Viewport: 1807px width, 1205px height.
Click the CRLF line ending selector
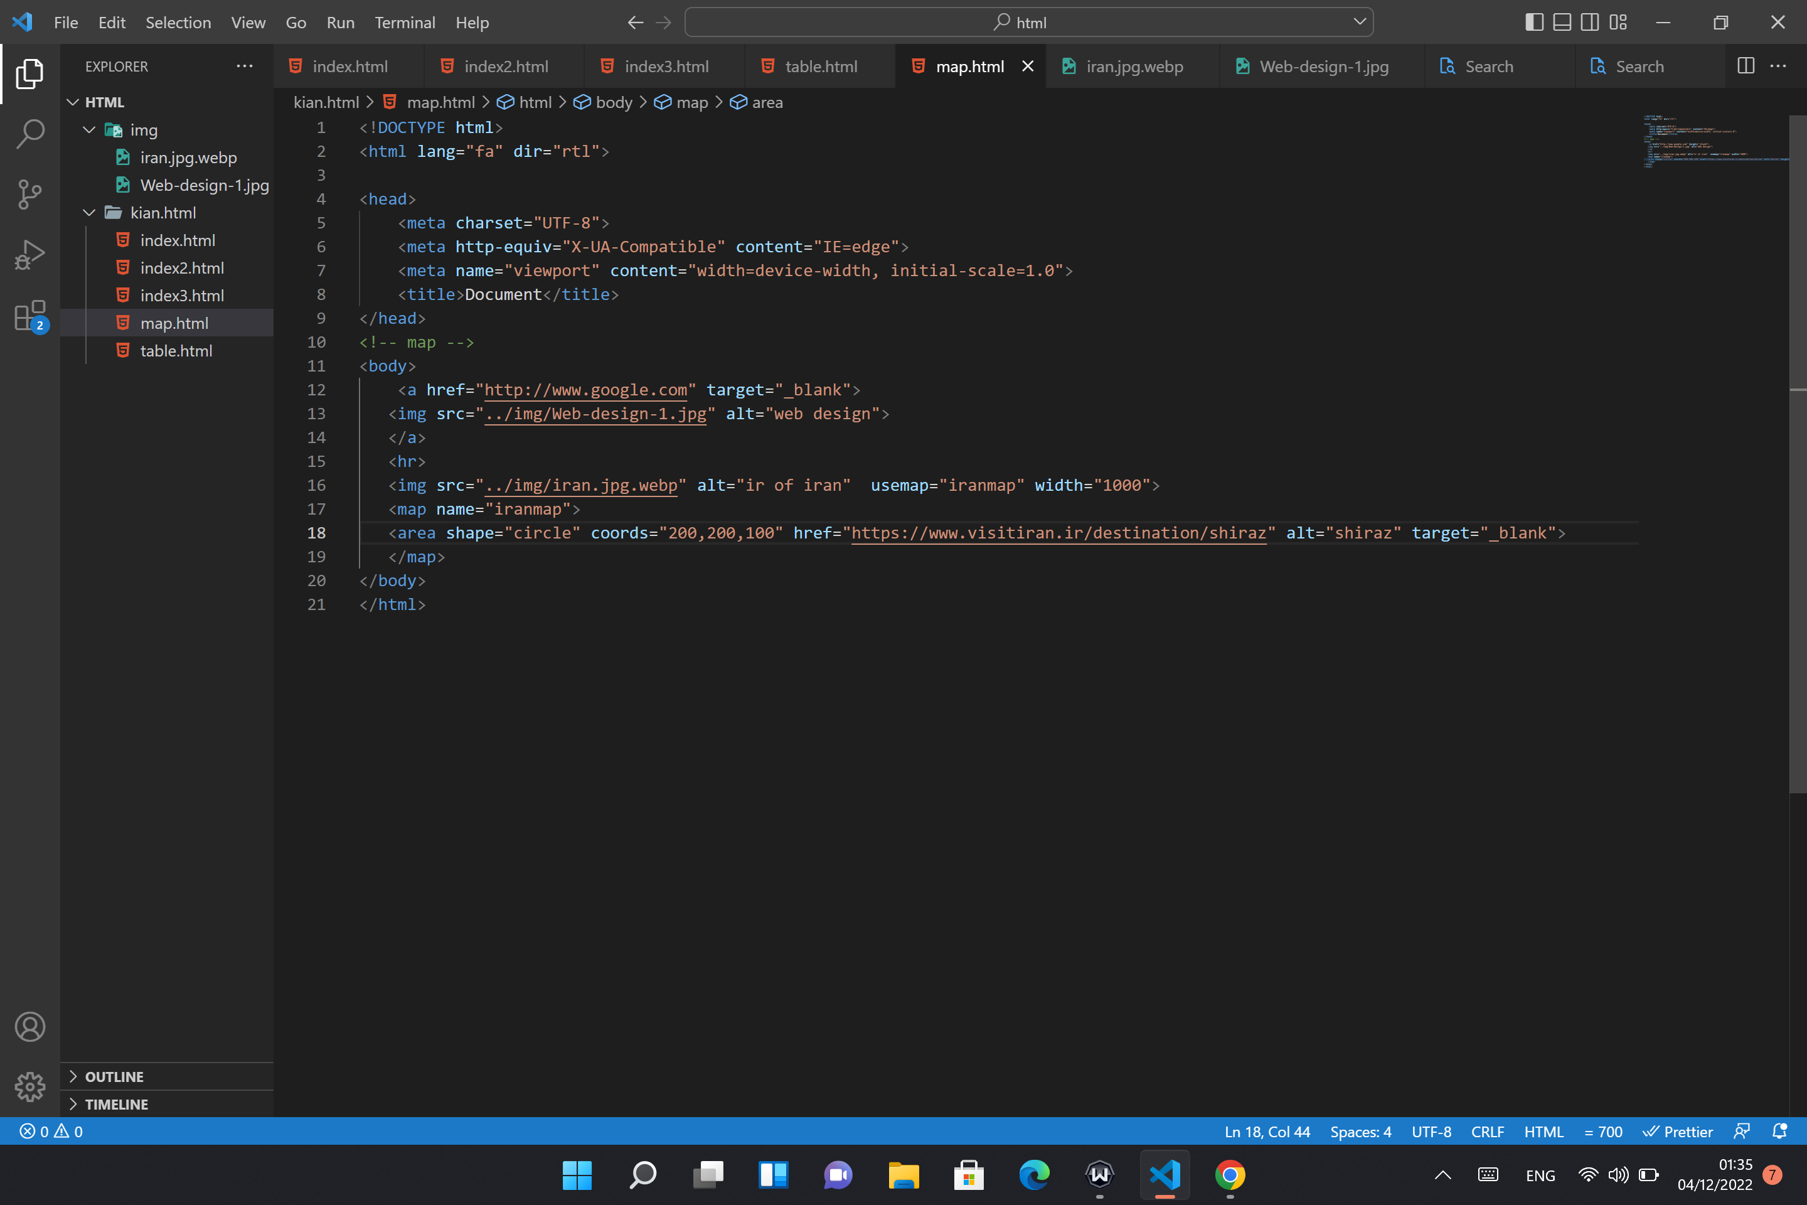tap(1488, 1131)
